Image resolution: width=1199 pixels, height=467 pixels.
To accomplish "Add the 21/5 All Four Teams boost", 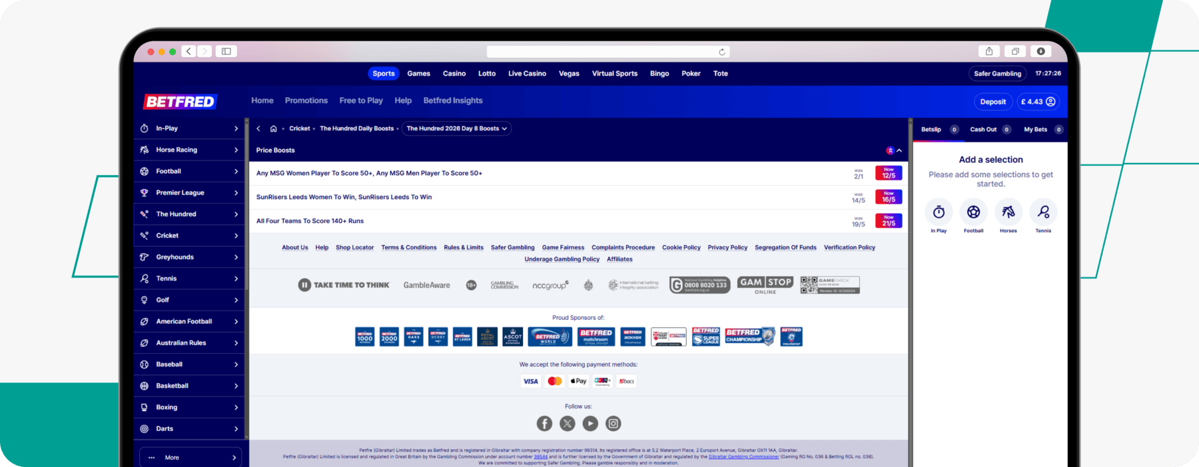I will [889, 221].
